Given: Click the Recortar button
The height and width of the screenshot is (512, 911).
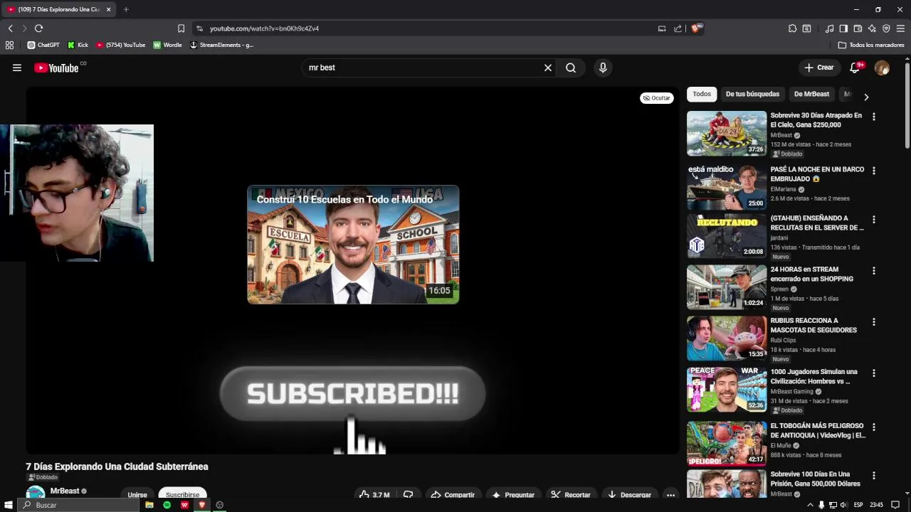Looking at the screenshot, I should coord(570,495).
